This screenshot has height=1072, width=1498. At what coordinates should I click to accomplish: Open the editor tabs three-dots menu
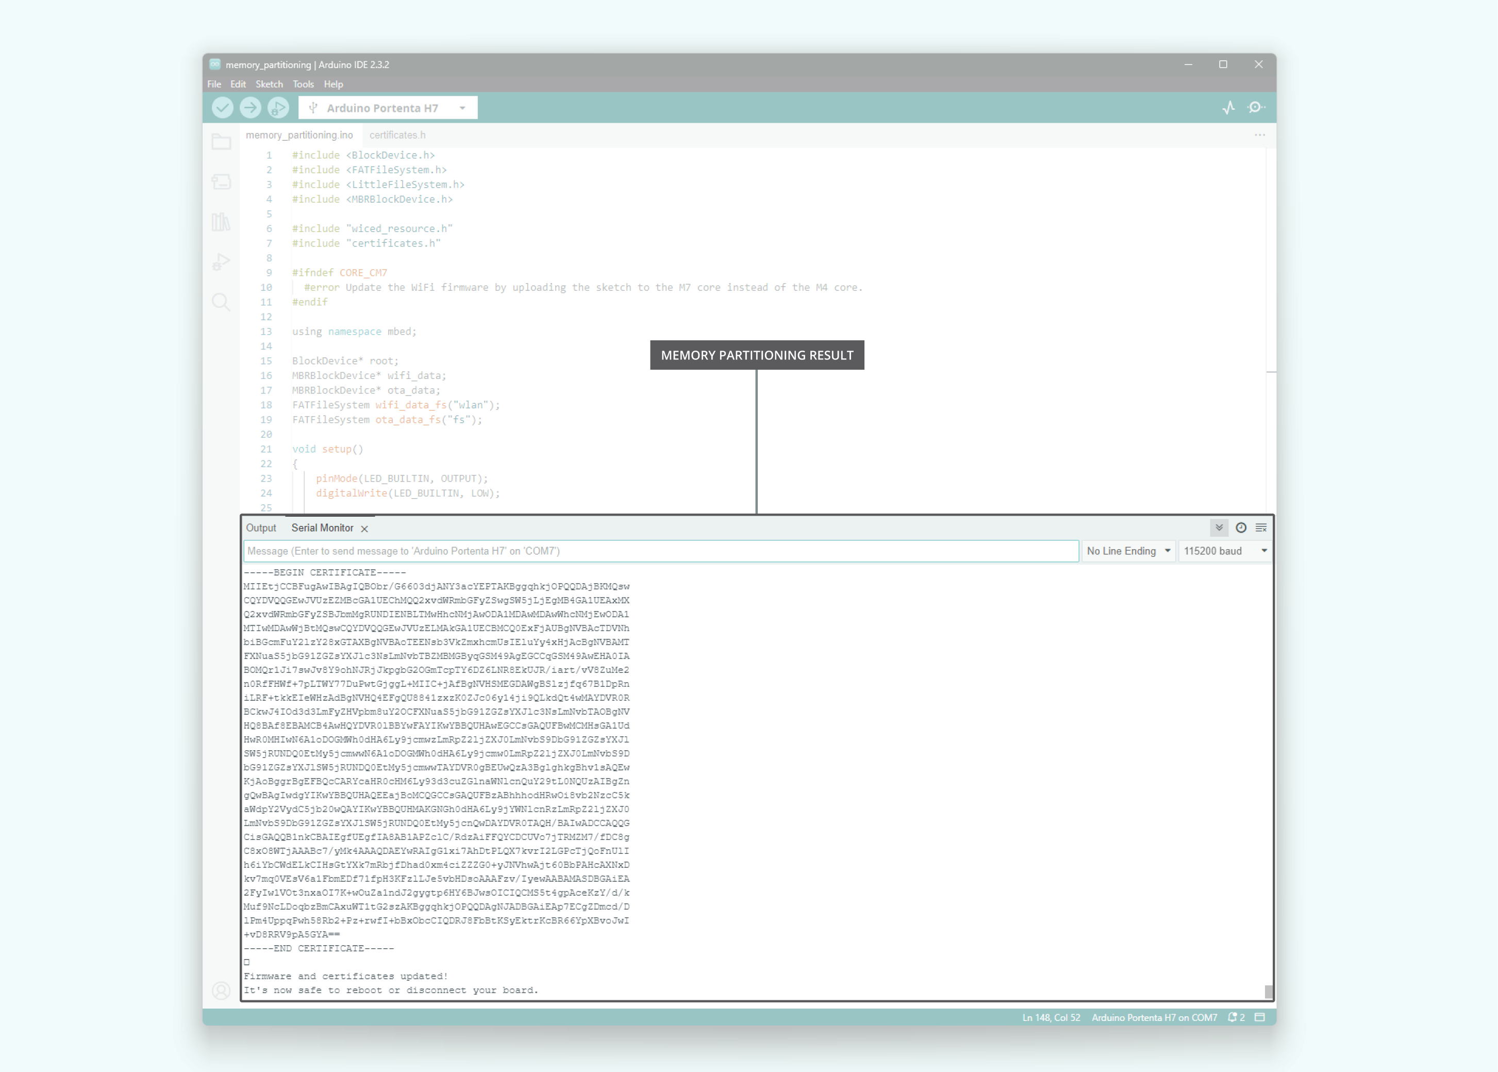pos(1260,135)
